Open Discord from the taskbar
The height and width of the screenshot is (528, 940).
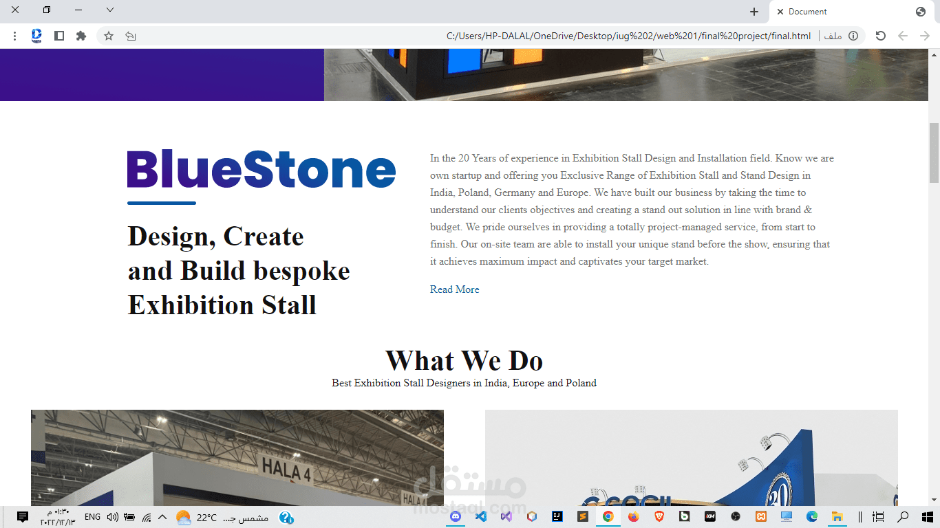tap(456, 516)
